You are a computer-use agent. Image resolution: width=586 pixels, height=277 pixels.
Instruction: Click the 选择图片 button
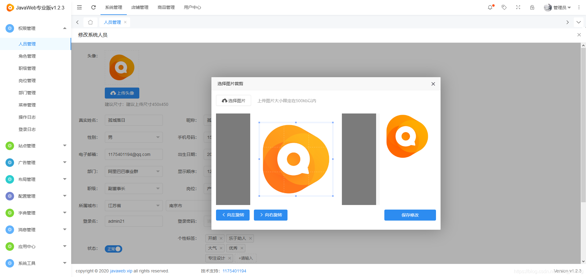pos(233,100)
